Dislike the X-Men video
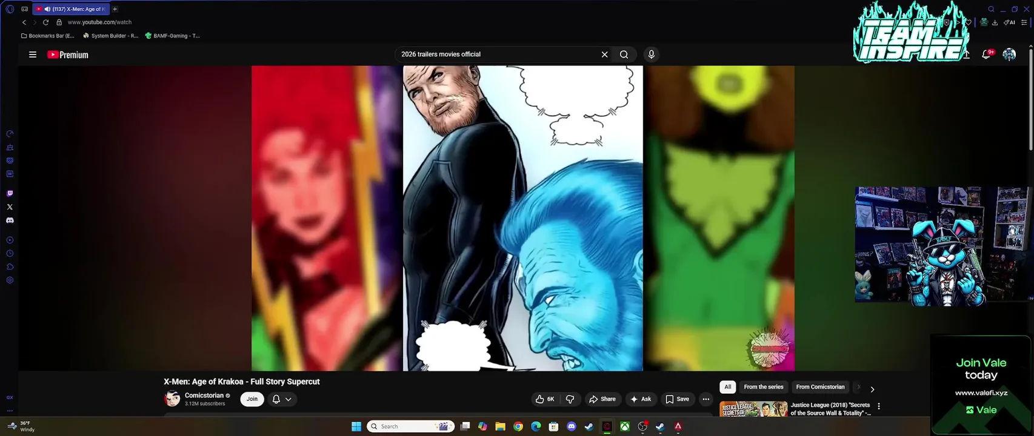Viewport: 1034px width, 436px height. (570, 399)
